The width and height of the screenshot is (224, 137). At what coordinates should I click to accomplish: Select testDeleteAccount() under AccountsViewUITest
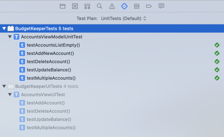112,111
